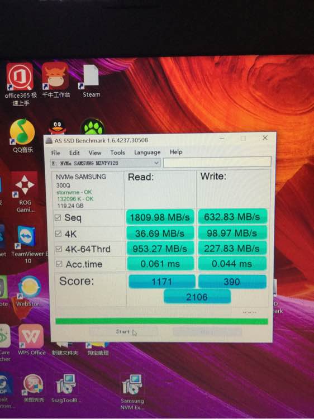This screenshot has height=419, width=314.
Task: Click the green benchmark progress bar
Action: (x=161, y=321)
